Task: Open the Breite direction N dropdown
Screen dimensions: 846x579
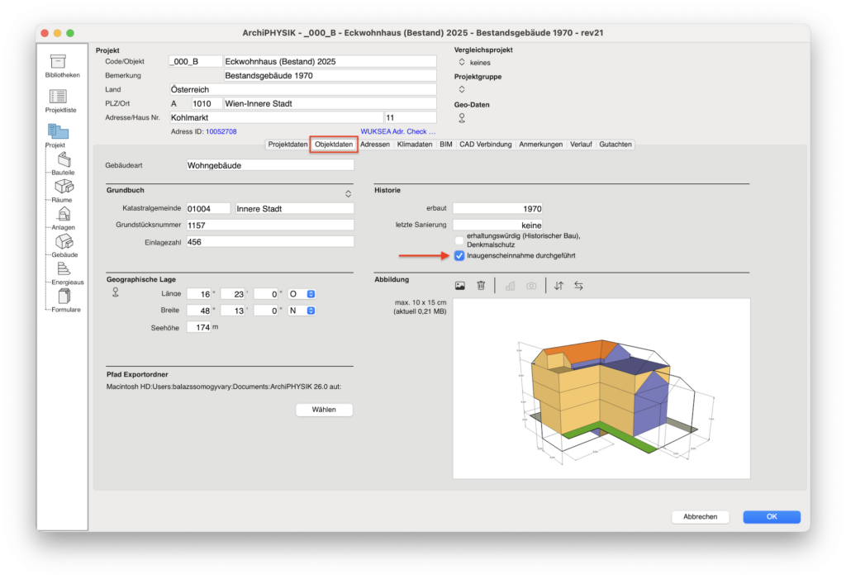Action: pyautogui.click(x=302, y=311)
